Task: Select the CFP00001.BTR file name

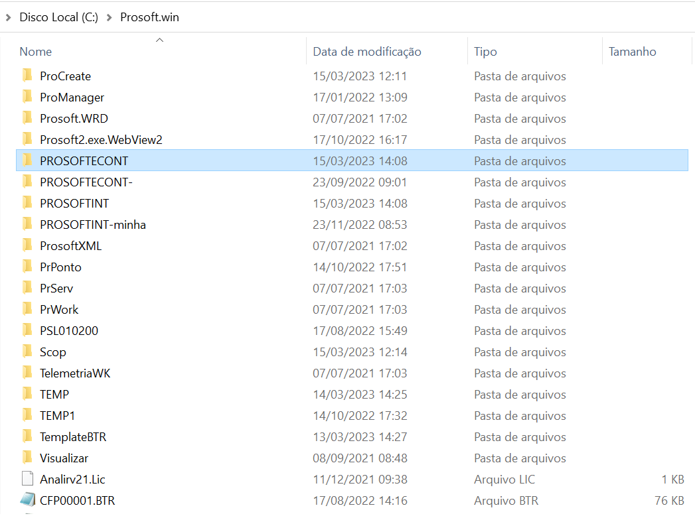Action: (78, 501)
